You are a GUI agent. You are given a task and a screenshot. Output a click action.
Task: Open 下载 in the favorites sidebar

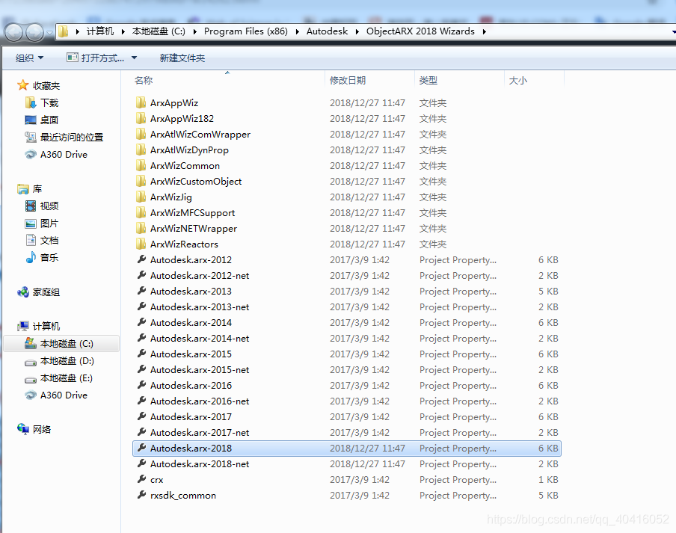tap(49, 103)
